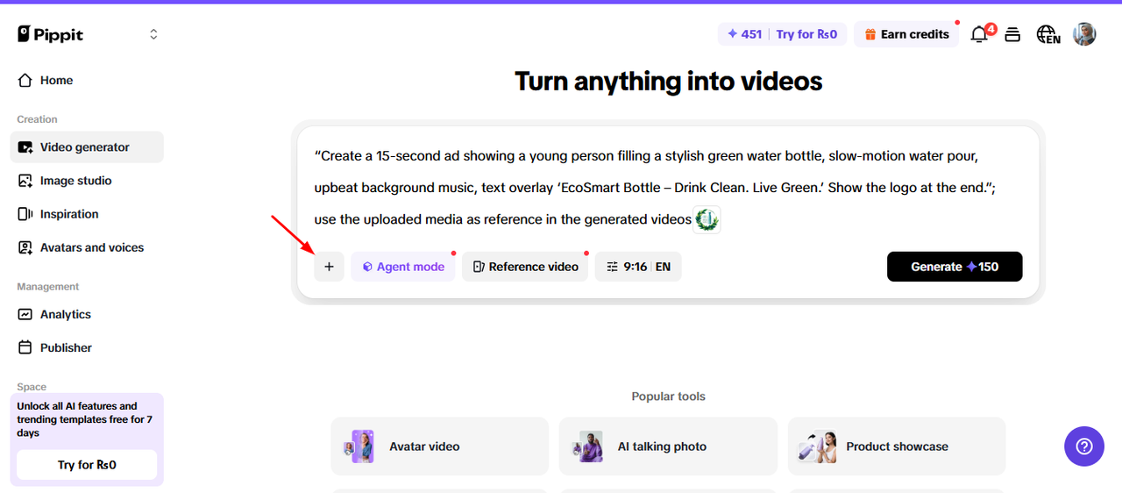
Task: Click the sidebar Try for ₨0 button
Action: (87, 465)
